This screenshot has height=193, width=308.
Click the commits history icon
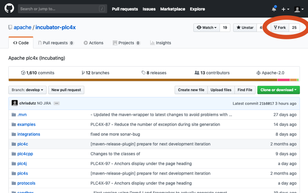point(23,73)
